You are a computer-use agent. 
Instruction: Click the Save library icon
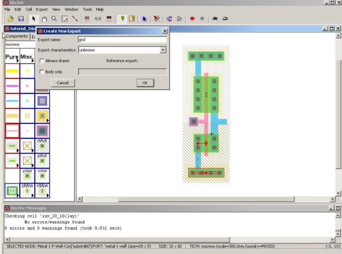click(x=21, y=19)
